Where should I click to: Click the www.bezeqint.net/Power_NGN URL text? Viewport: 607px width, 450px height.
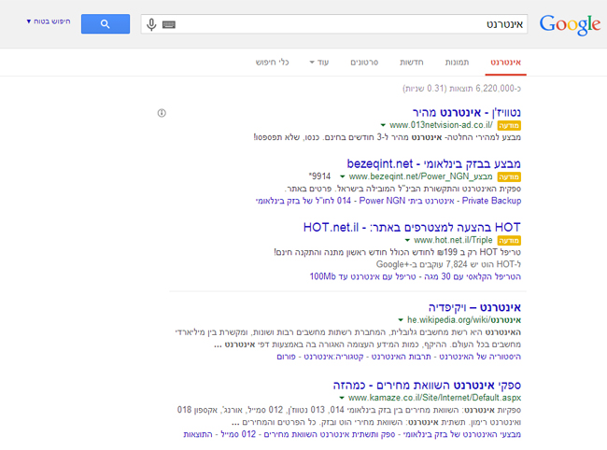click(420, 176)
